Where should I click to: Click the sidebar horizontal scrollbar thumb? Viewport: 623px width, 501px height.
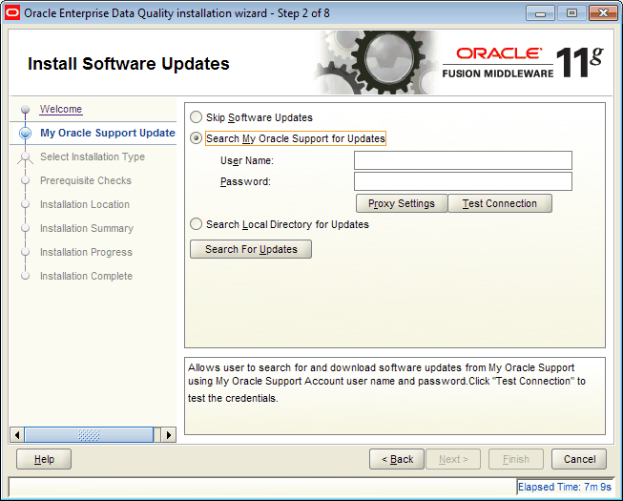click(89, 435)
